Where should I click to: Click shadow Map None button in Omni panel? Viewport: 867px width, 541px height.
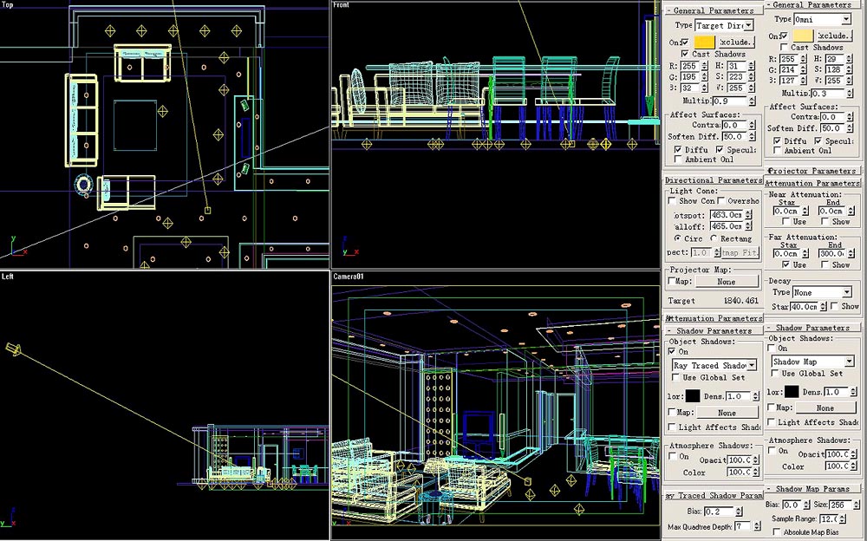pyautogui.click(x=825, y=407)
